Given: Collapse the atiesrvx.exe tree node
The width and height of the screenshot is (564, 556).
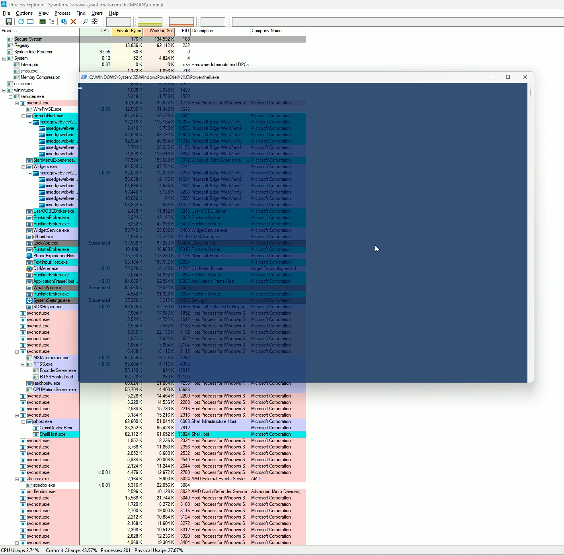Looking at the screenshot, I should (17, 479).
